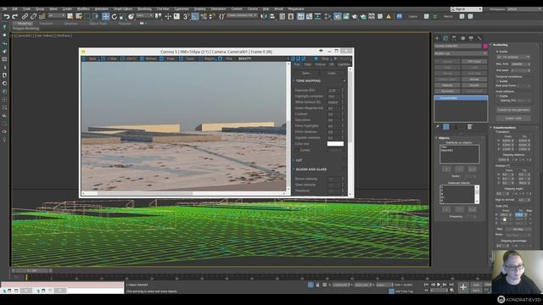The width and height of the screenshot is (543, 305).
Task: Open the Curve Editor toolbar icon
Action: [309, 16]
